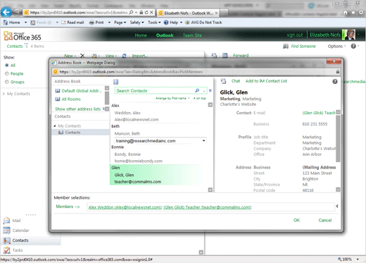
Task: Click the Office 365 logo
Action: coord(23,36)
